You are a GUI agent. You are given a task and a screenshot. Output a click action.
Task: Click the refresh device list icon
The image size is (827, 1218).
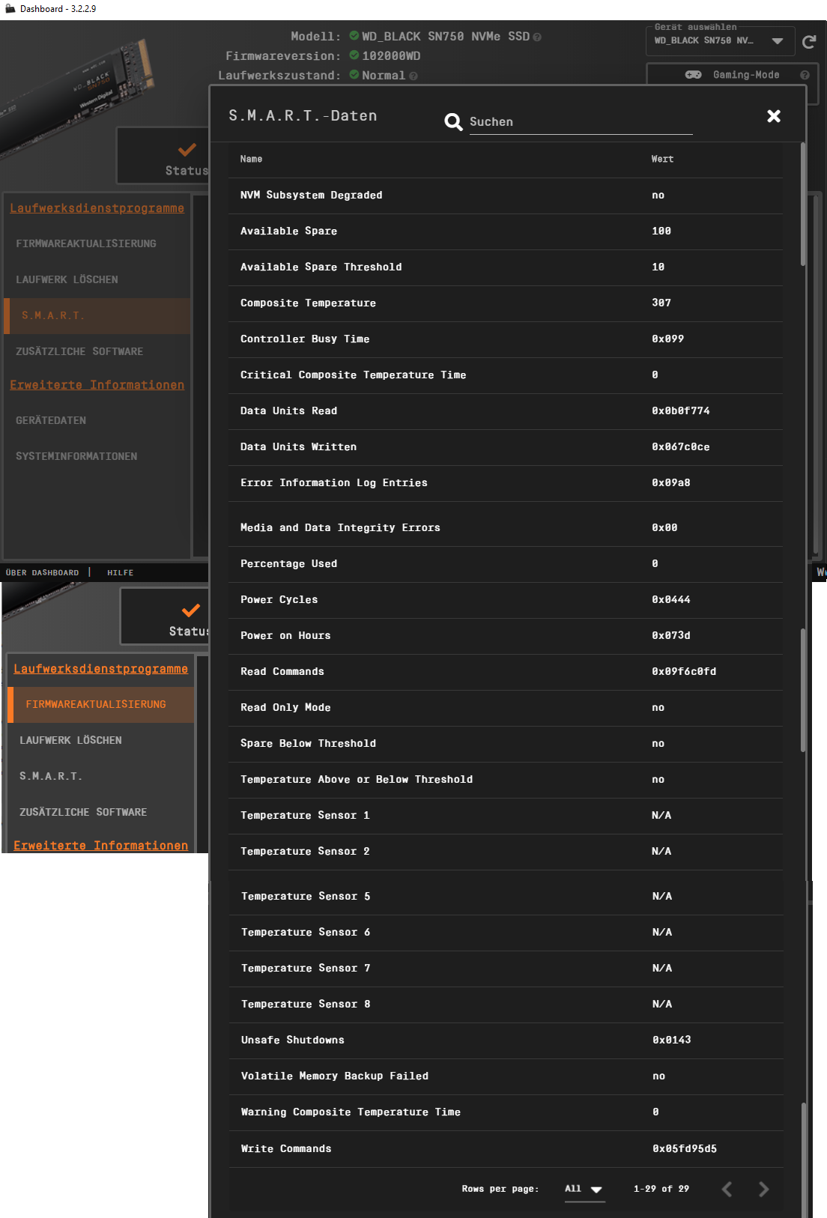click(809, 42)
